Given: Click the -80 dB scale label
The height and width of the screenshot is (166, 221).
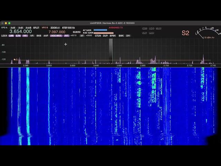Looking at the screenshot, I should click(x=3, y=45).
